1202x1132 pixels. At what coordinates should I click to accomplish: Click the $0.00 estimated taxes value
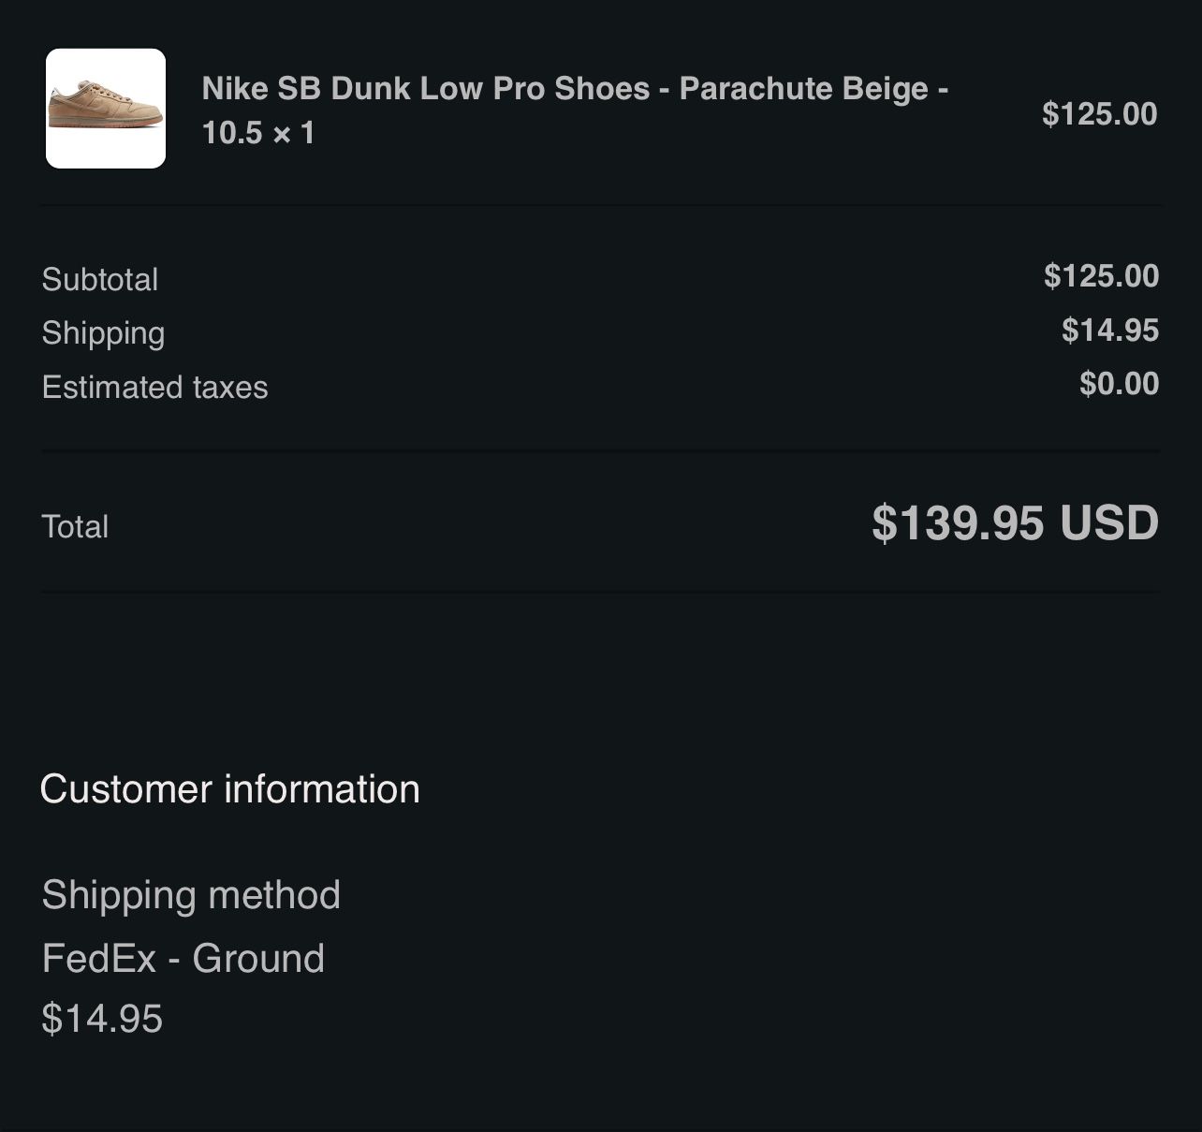click(x=1119, y=384)
